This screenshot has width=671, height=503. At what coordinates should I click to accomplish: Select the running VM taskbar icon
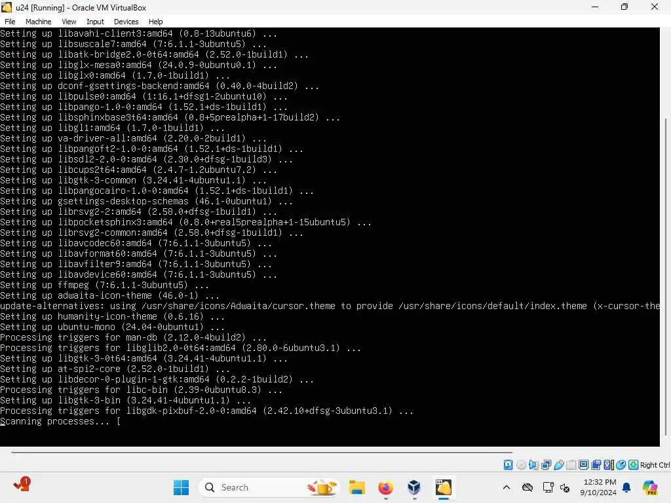[444, 487]
